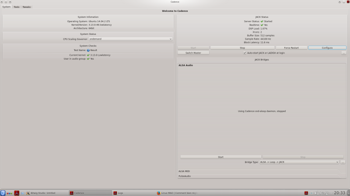The width and height of the screenshot is (350, 196).
Task: Focus the Cadence taskbar entry
Action: tap(91, 193)
